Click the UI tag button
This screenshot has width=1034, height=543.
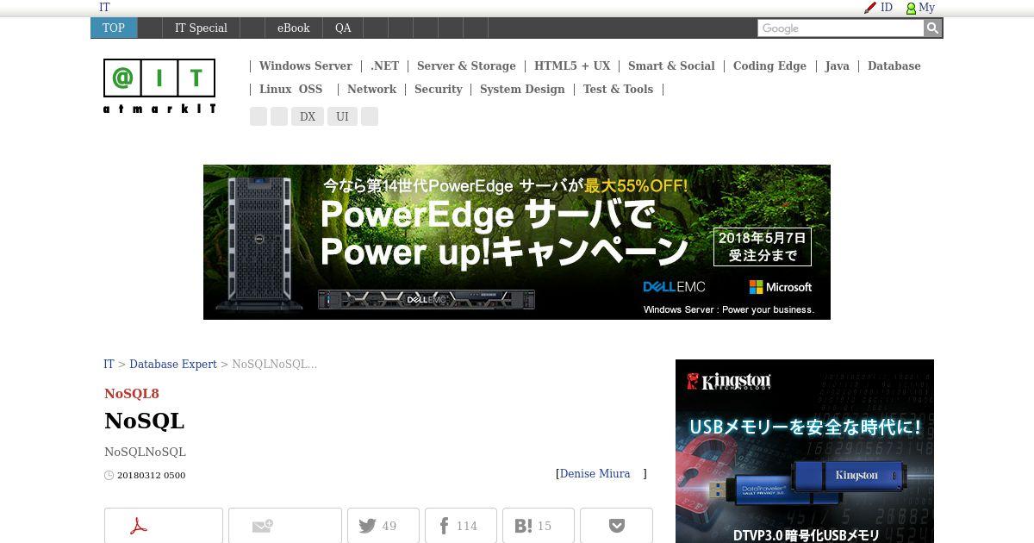342,116
